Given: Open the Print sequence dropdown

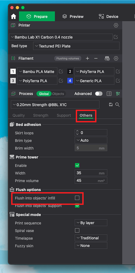Looking at the screenshot, I should [x=91, y=223].
